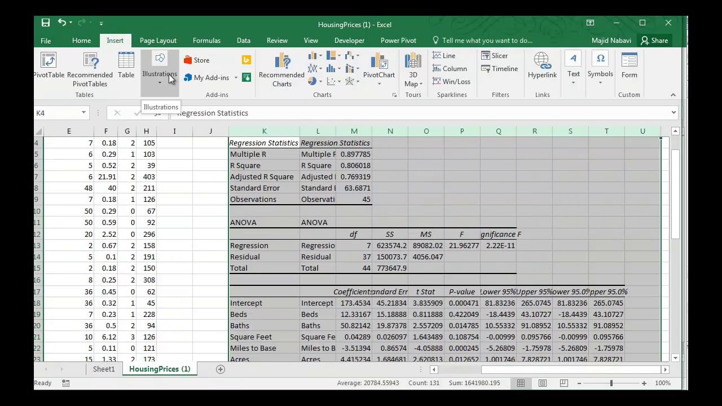Click the Bing Maps add-in icon

click(x=246, y=60)
